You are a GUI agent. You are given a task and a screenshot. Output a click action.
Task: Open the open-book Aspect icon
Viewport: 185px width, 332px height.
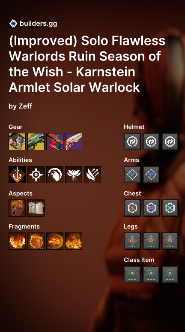click(x=36, y=208)
